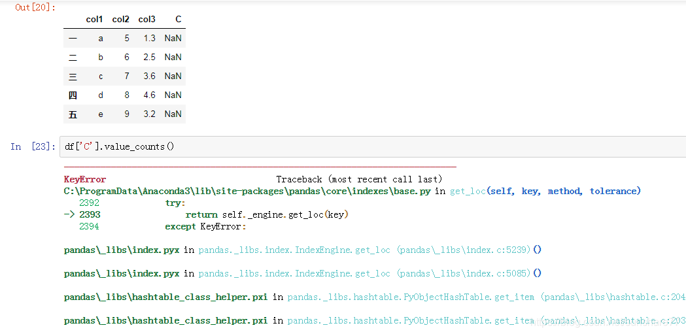
Task: Click col1 cell value d
Action: [x=101, y=95]
